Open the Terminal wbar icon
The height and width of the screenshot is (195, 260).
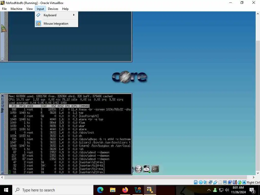[155, 169]
